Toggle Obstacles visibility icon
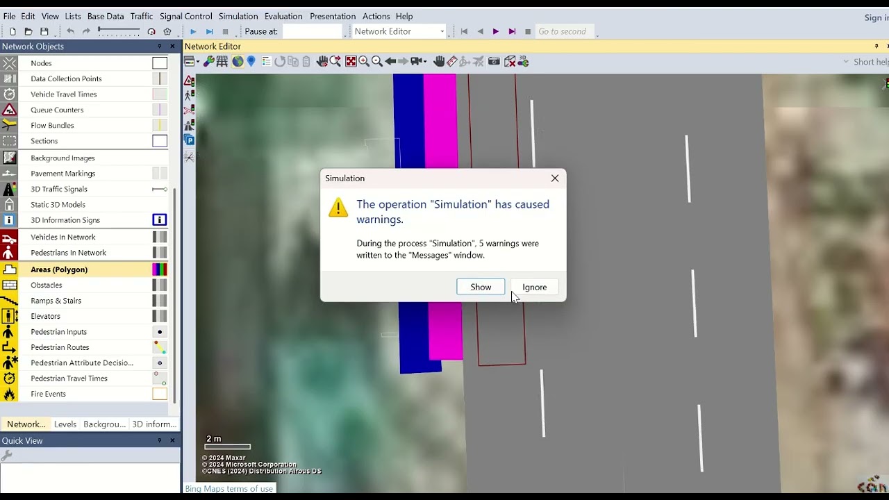This screenshot has height=500, width=889. (9, 285)
